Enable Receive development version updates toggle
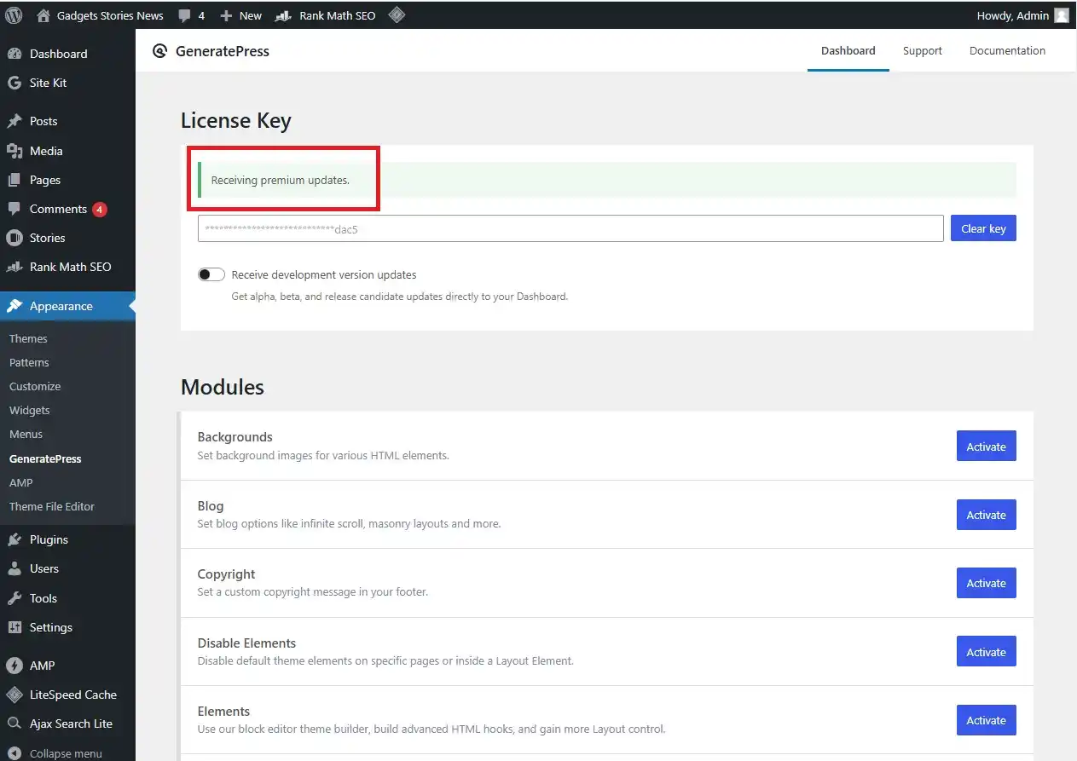Image resolution: width=1077 pixels, height=761 pixels. pyautogui.click(x=211, y=274)
